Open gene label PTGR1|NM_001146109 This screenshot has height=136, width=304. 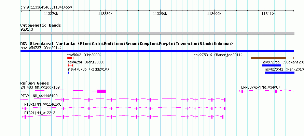(39, 96)
